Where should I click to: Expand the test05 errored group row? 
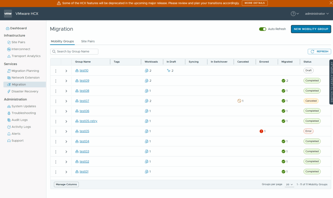coord(66,131)
